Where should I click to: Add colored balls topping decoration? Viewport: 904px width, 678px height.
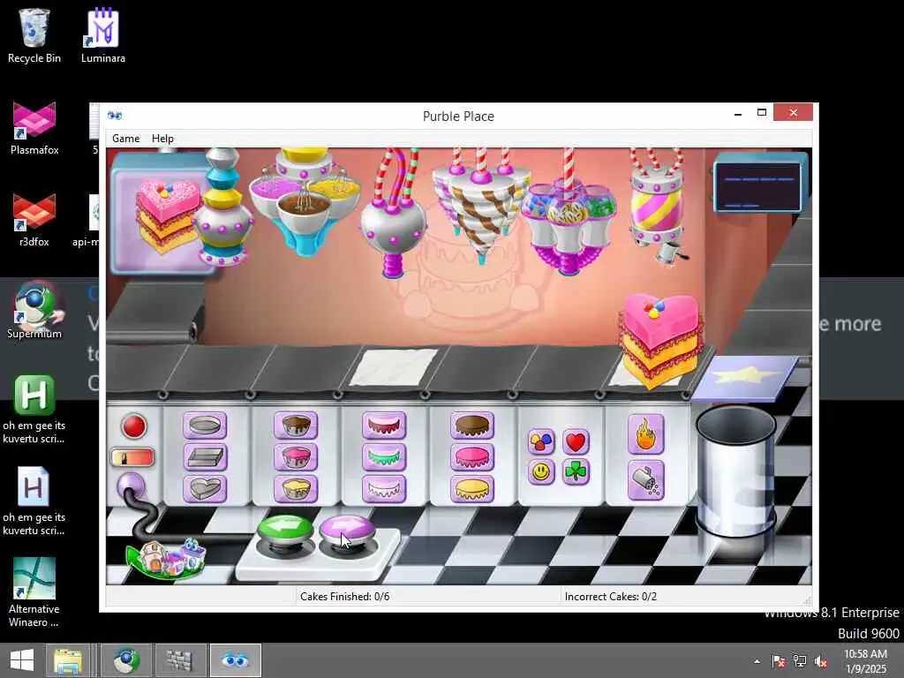541,441
